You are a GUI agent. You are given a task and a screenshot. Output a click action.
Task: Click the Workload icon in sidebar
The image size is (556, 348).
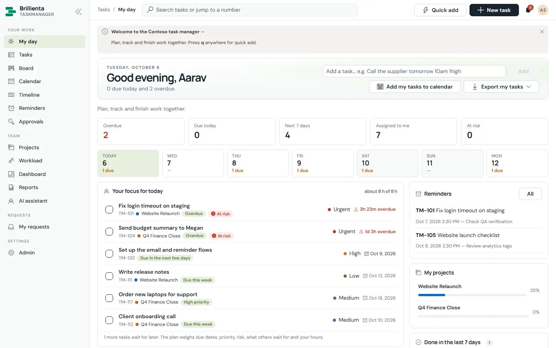[11, 160]
